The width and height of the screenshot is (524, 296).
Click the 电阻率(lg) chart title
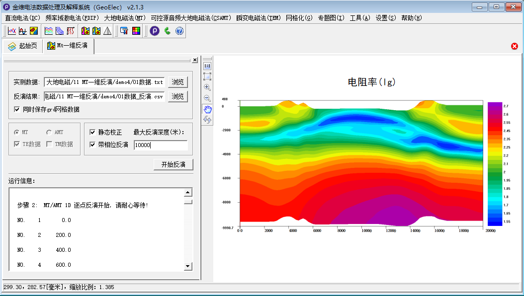(371, 82)
